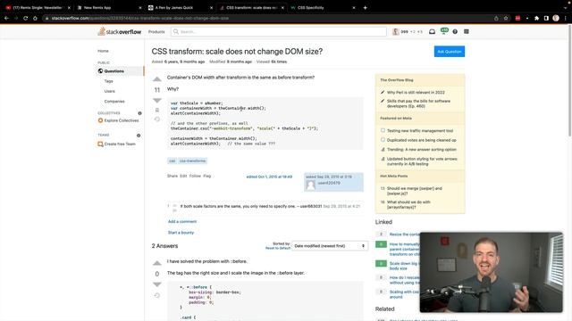Screen dimensions: 572x321
Task: Open Tags in the left sidebar
Action: tap(109, 81)
